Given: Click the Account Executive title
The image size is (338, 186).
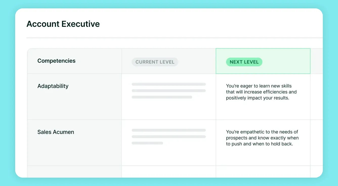Looking at the screenshot, I should [x=63, y=24].
